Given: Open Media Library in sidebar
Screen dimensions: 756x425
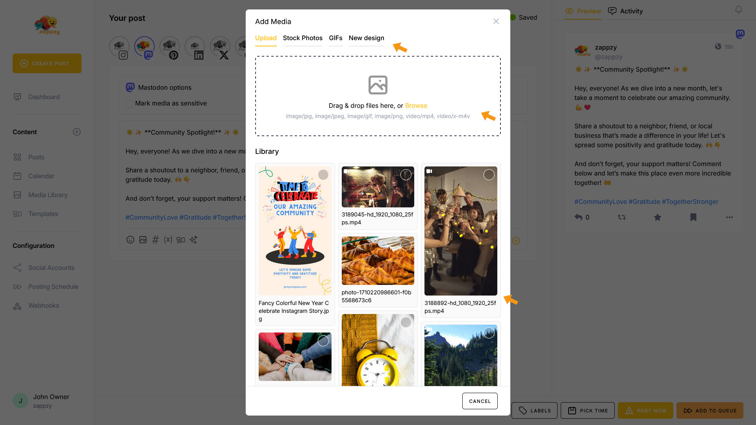Looking at the screenshot, I should tap(48, 195).
